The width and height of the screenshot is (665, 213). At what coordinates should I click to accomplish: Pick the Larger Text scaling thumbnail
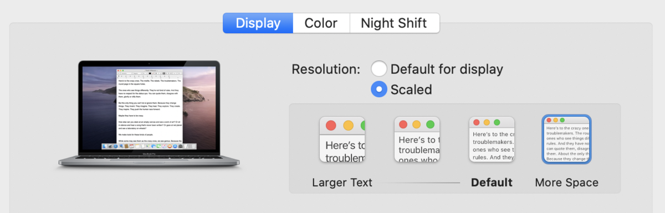pyautogui.click(x=342, y=139)
